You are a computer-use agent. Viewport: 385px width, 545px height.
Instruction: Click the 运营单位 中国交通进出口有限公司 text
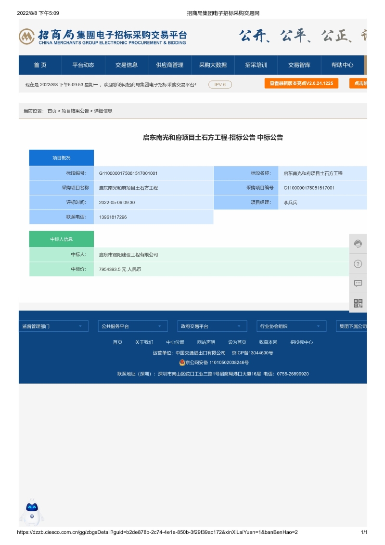click(x=189, y=353)
